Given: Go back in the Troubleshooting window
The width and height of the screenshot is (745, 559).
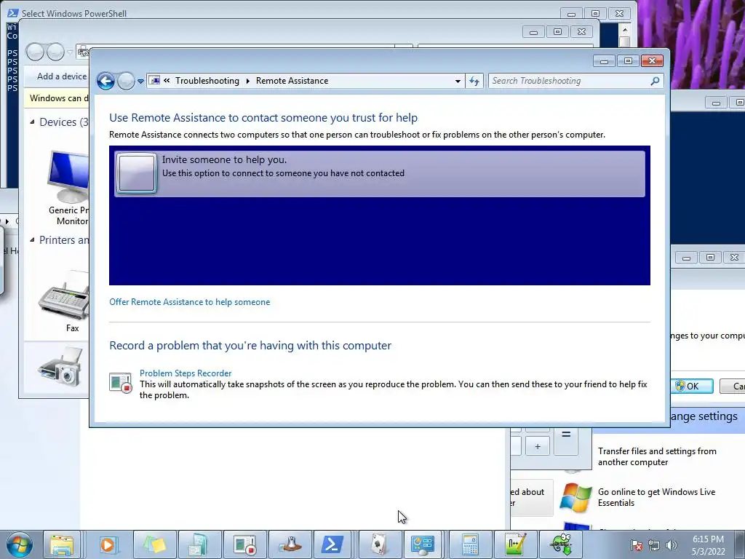Looking at the screenshot, I should [105, 82].
